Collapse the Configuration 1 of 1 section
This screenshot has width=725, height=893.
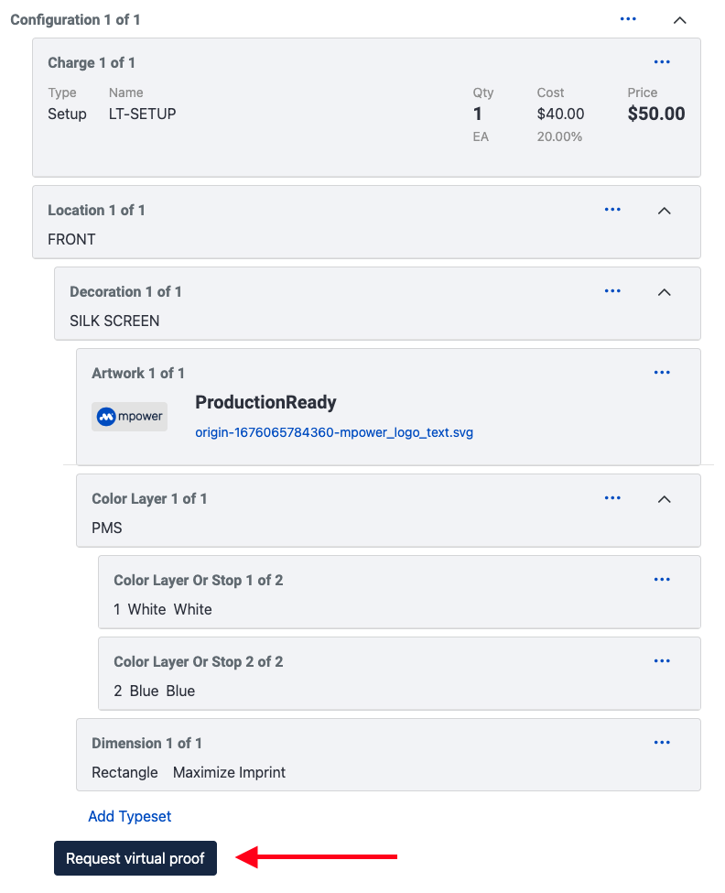tap(679, 20)
